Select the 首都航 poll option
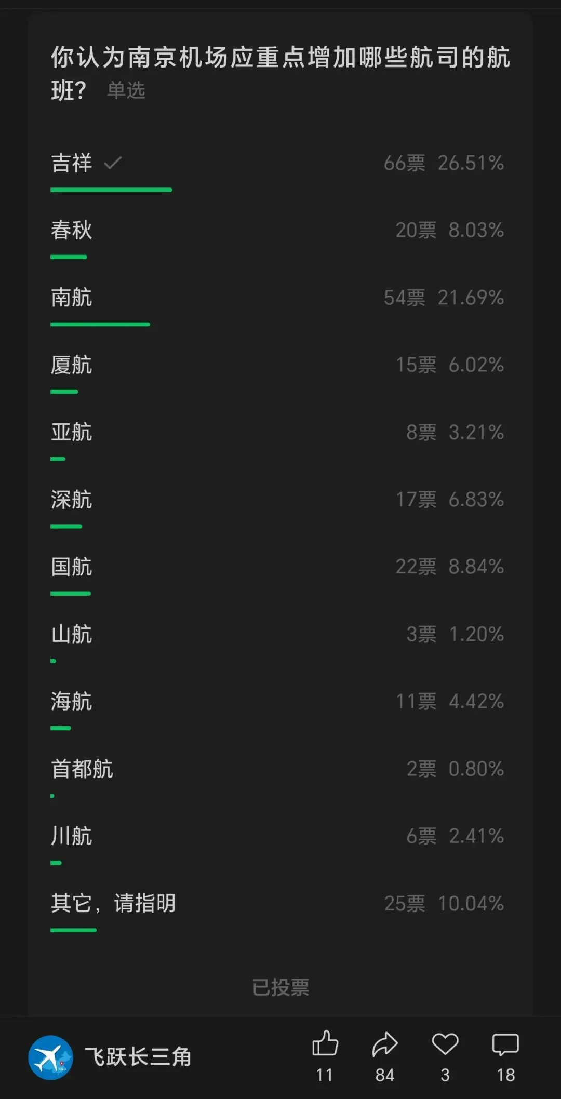This screenshot has width=561, height=1099. [82, 769]
